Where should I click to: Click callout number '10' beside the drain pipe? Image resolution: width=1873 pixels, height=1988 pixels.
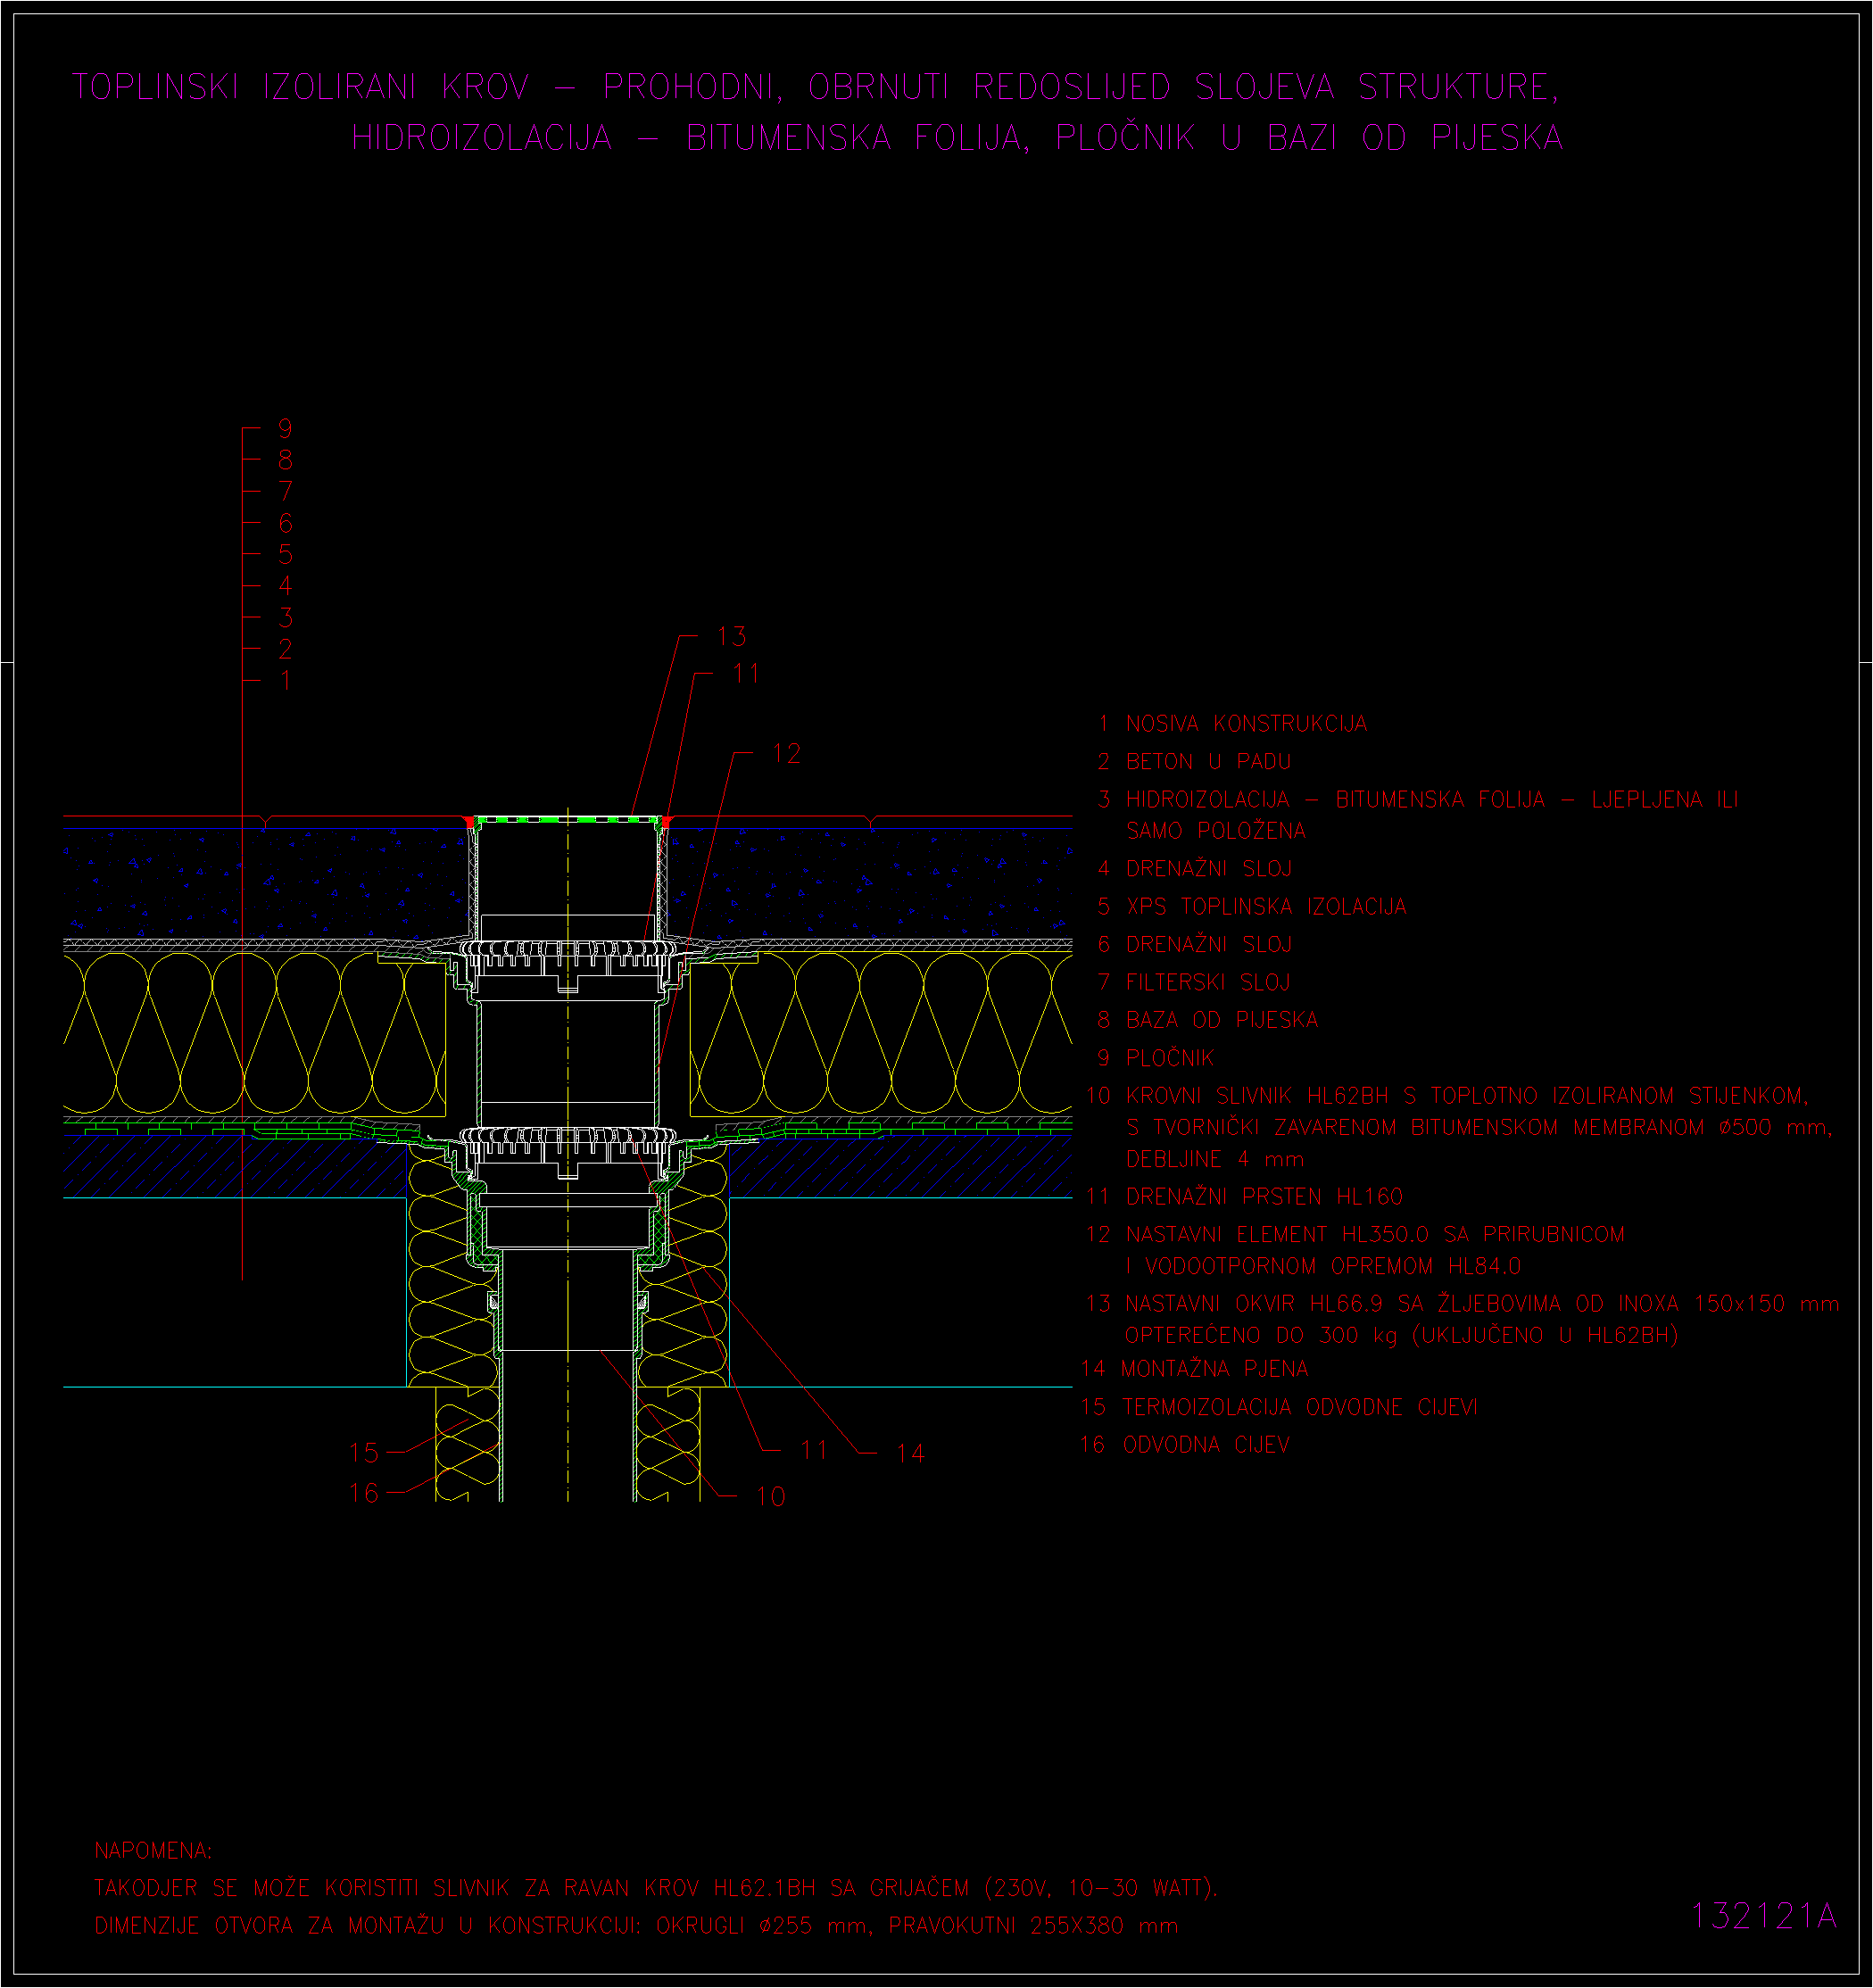[771, 1497]
